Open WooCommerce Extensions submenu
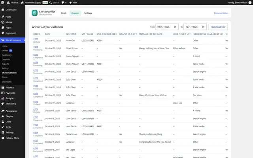The height and width of the screenshot is (158, 253). (x=7, y=82)
